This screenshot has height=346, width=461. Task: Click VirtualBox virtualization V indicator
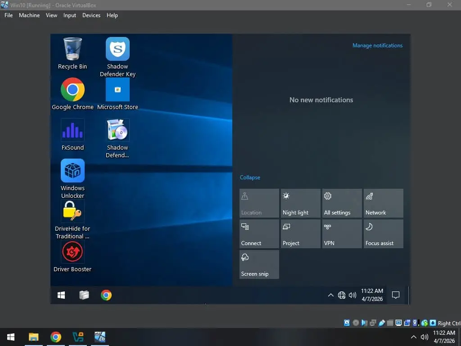(416, 323)
